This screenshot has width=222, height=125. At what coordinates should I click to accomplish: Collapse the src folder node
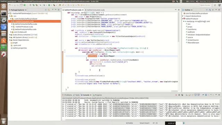coord(10,16)
